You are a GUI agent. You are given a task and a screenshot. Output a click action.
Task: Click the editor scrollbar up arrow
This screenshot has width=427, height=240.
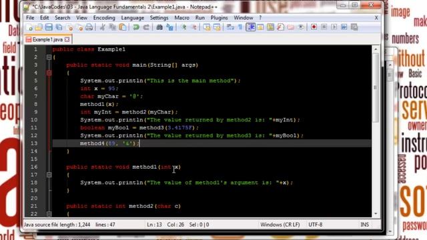[x=376, y=49]
